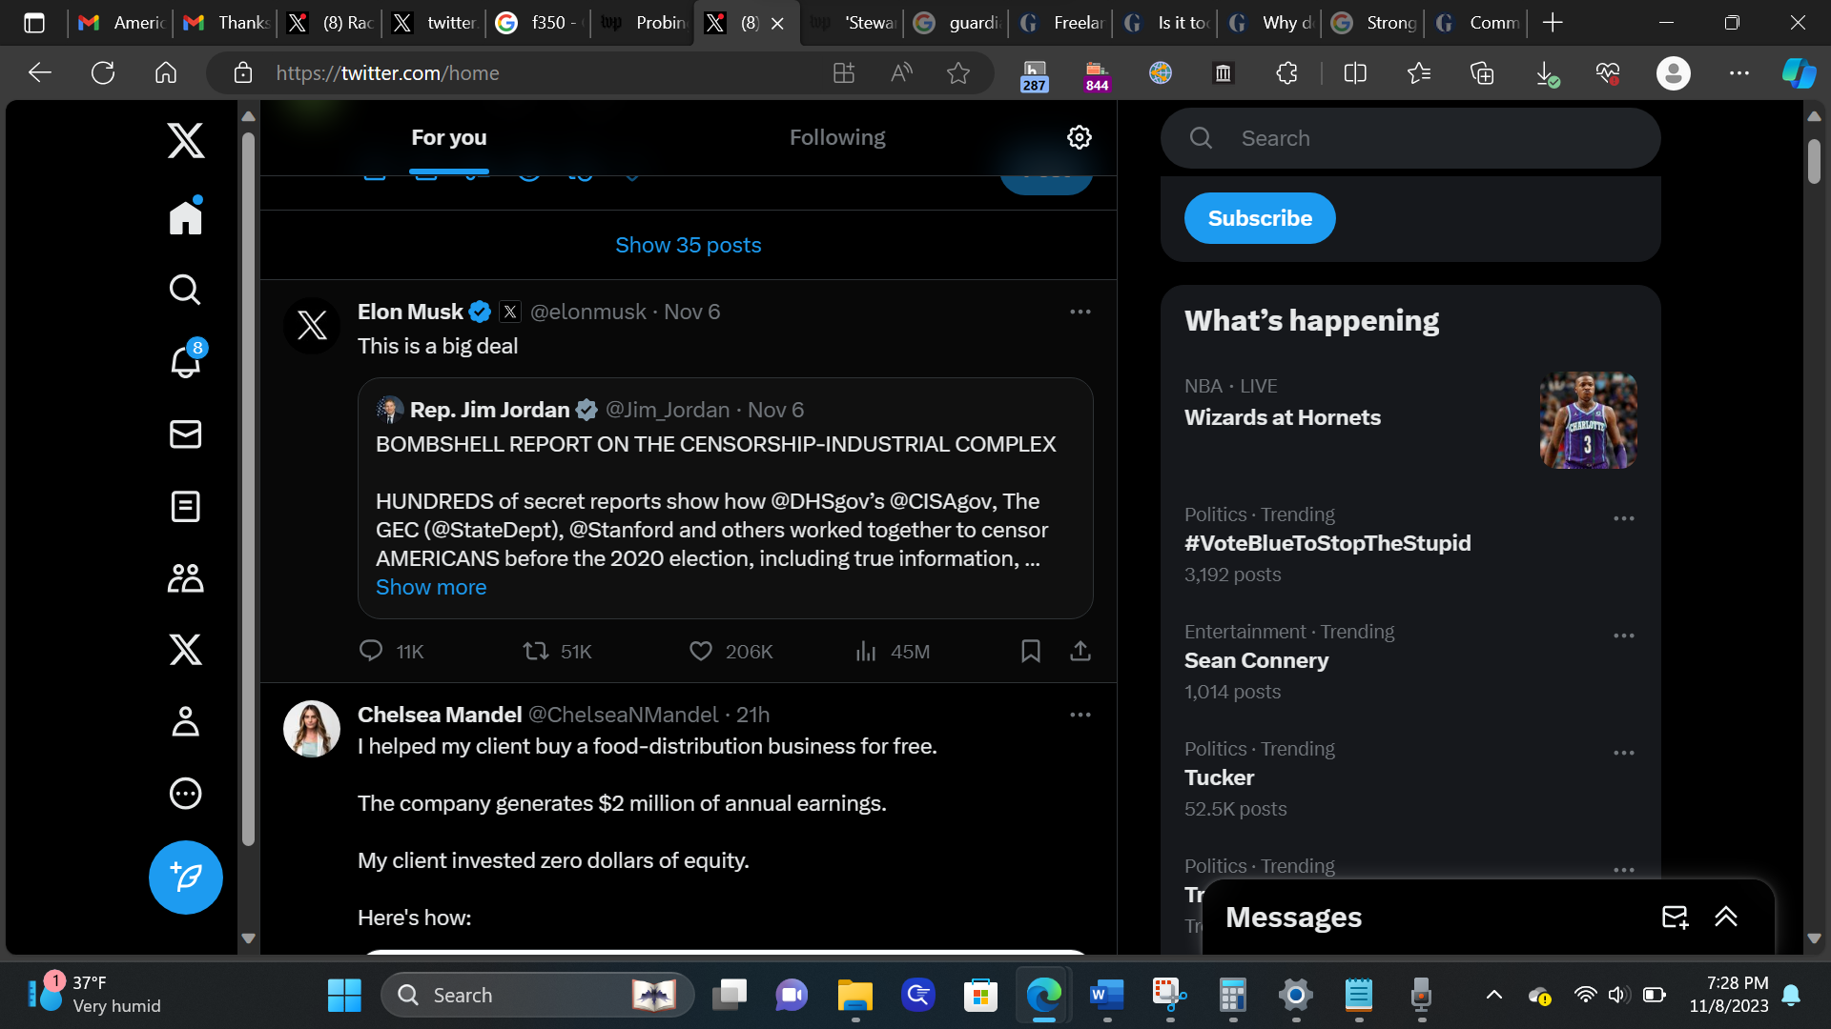This screenshot has height=1029, width=1831.
Task: Select the For you tab
Action: coord(448,137)
